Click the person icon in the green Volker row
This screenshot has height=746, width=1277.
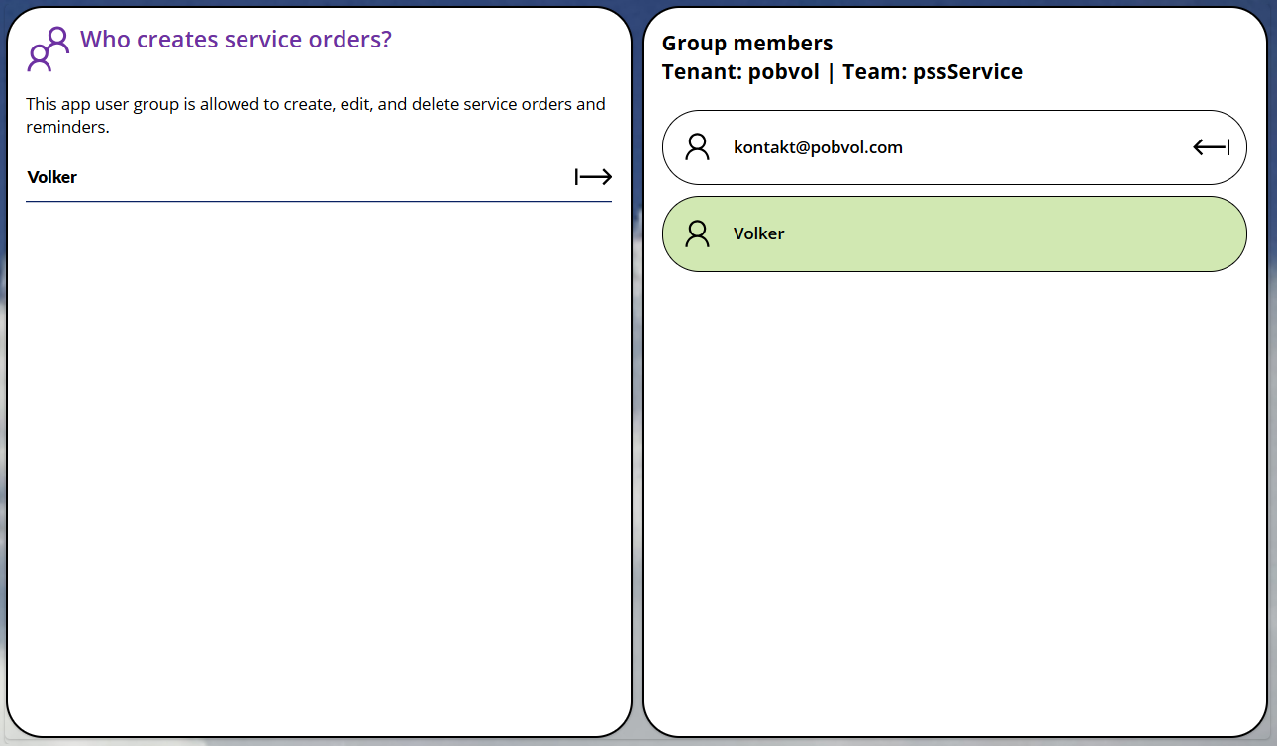pyautogui.click(x=698, y=233)
